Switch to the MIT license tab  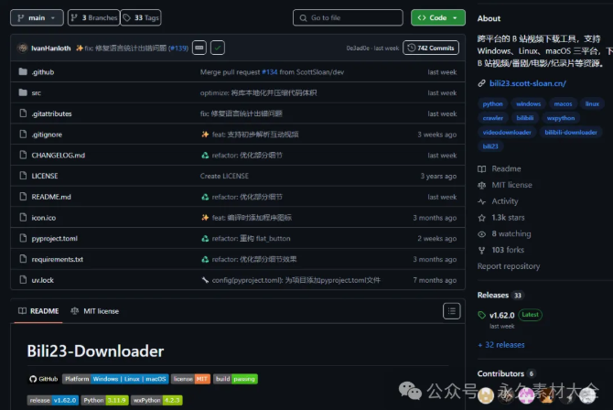click(94, 311)
